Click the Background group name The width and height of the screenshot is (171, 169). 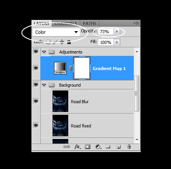(70, 85)
